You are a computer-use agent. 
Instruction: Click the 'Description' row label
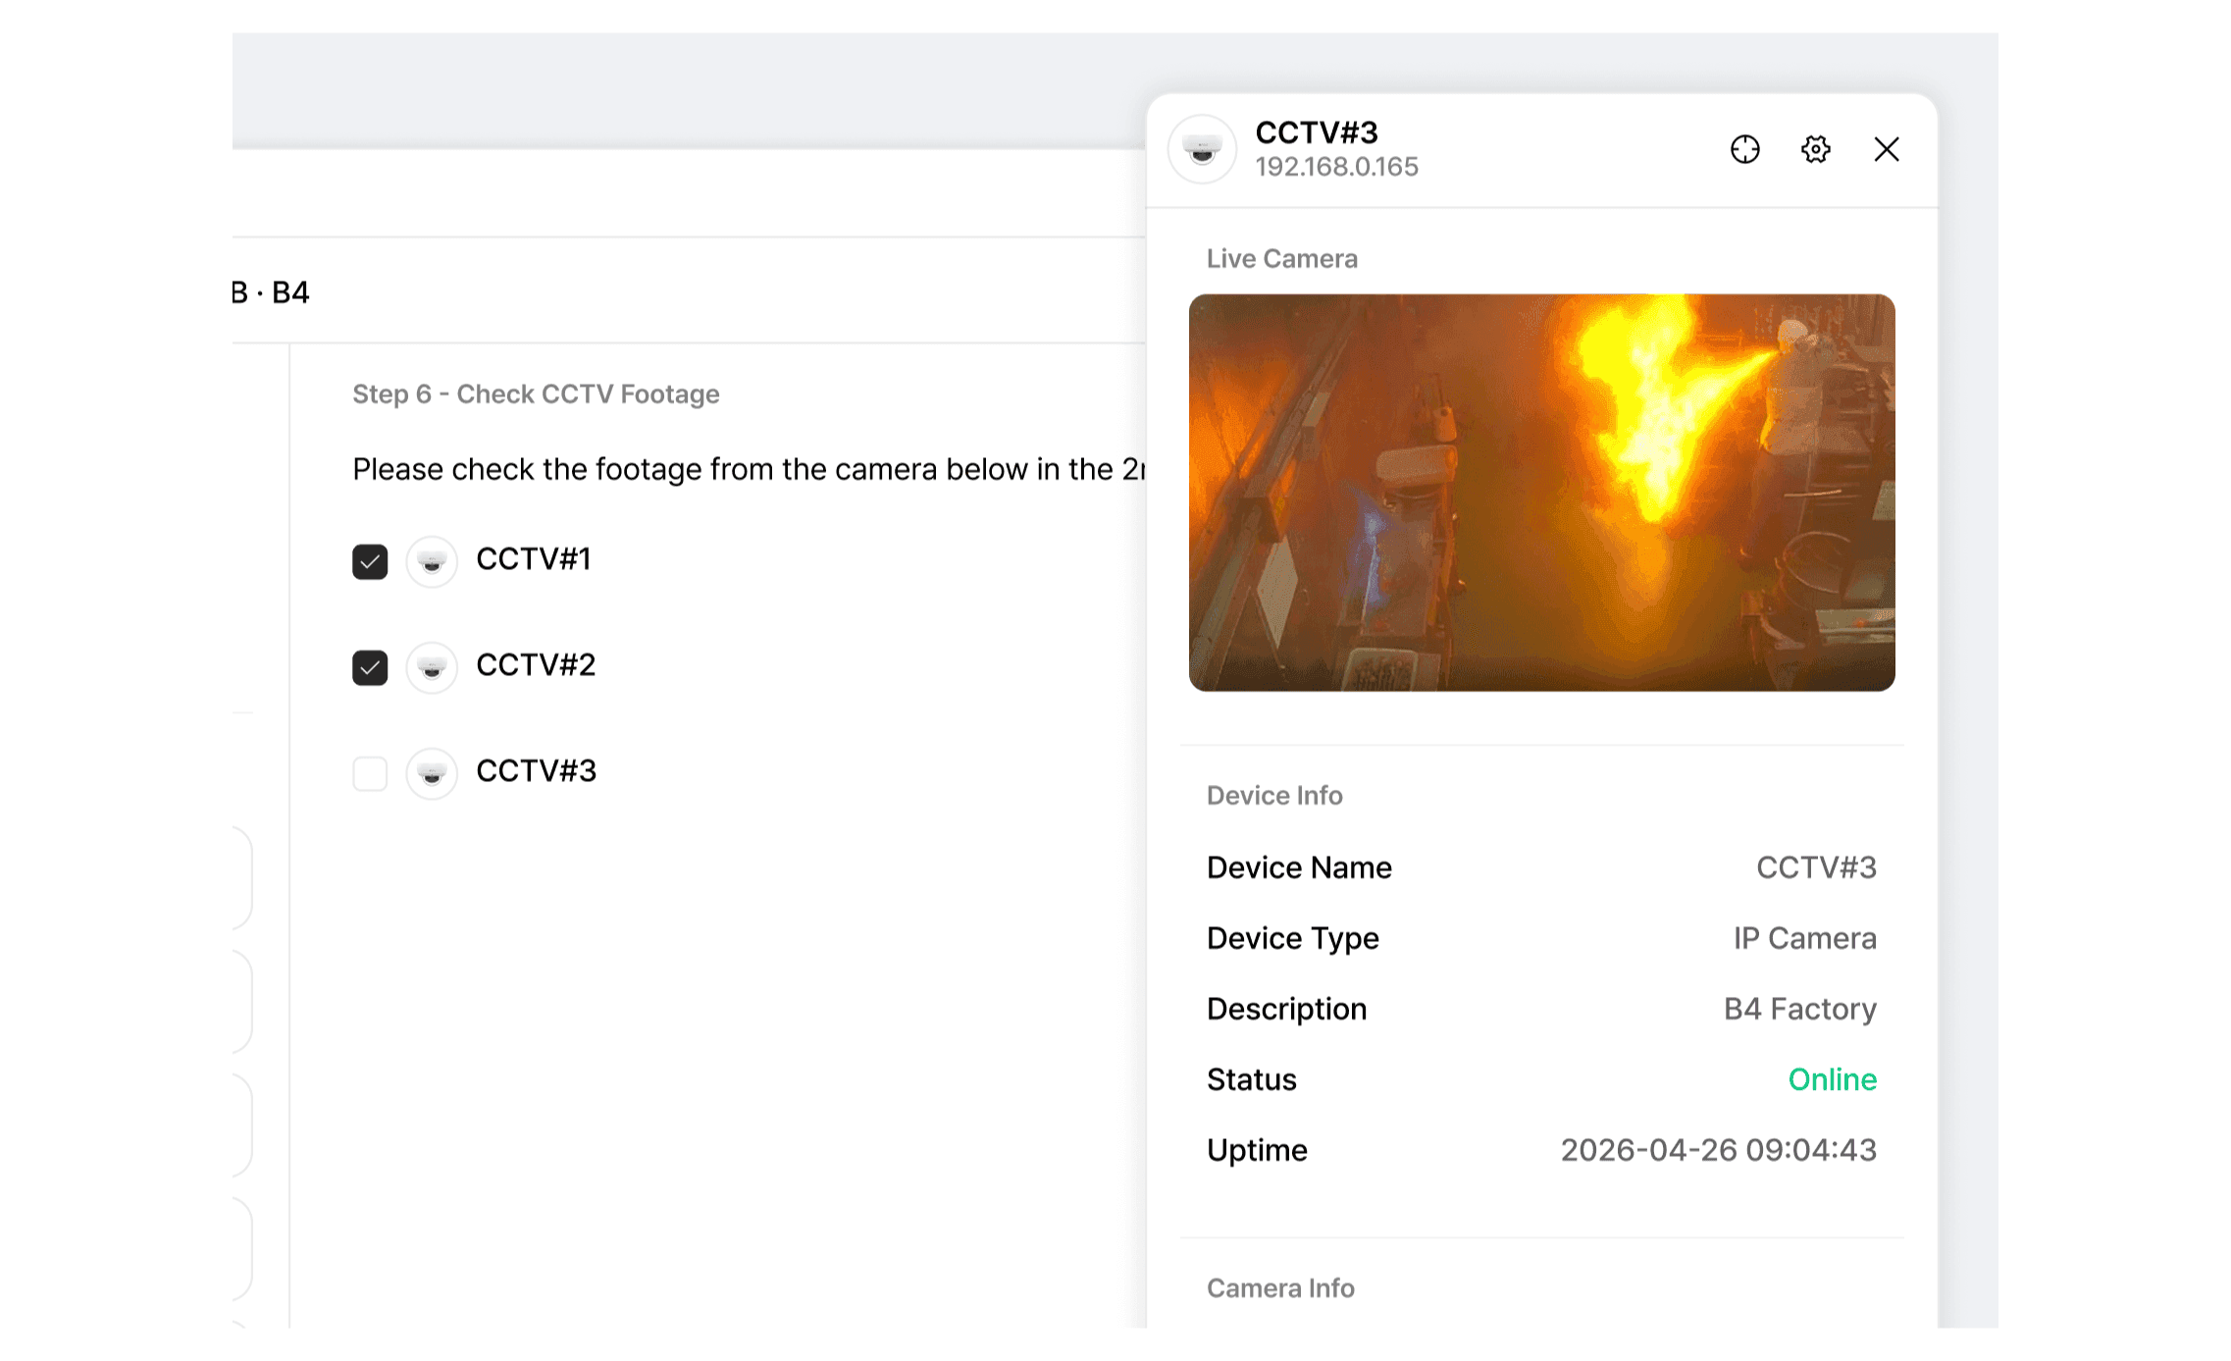click(1286, 1009)
